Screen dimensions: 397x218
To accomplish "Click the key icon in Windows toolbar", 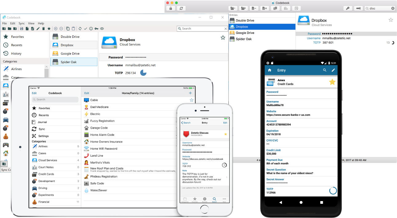I will (x=97, y=29).
